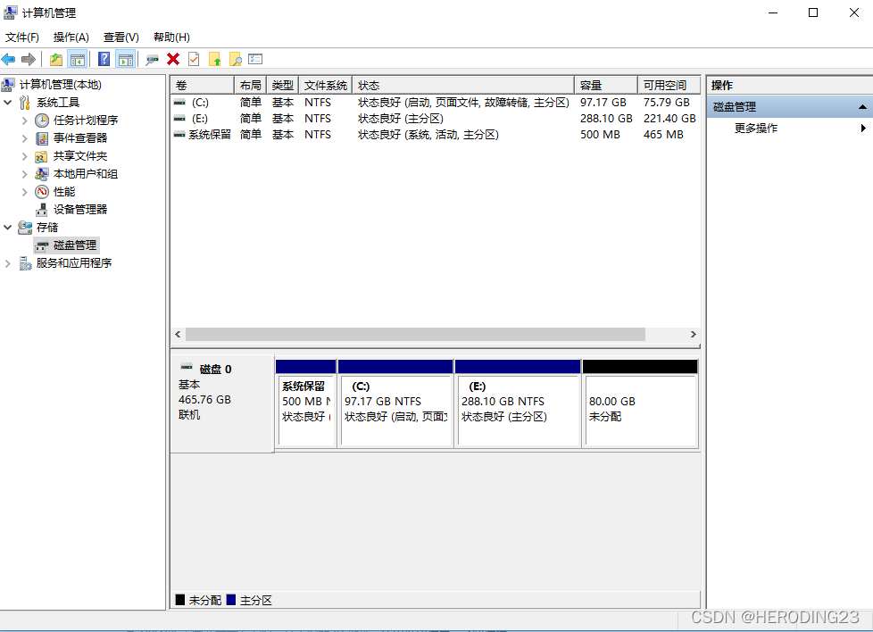The width and height of the screenshot is (873, 632).
Task: Toggle the Show/Hide Action Pane button
Action: (126, 59)
